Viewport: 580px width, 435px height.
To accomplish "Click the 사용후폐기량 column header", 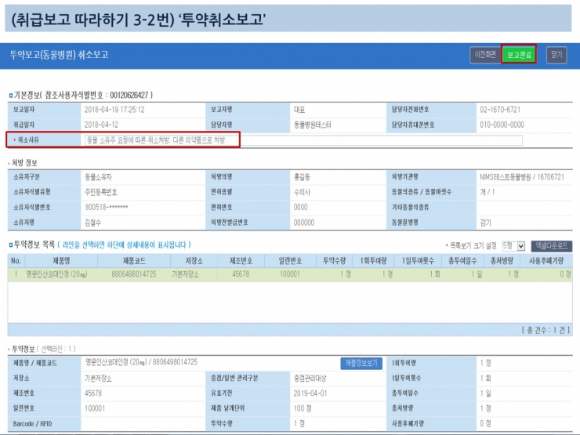I will pos(546,260).
